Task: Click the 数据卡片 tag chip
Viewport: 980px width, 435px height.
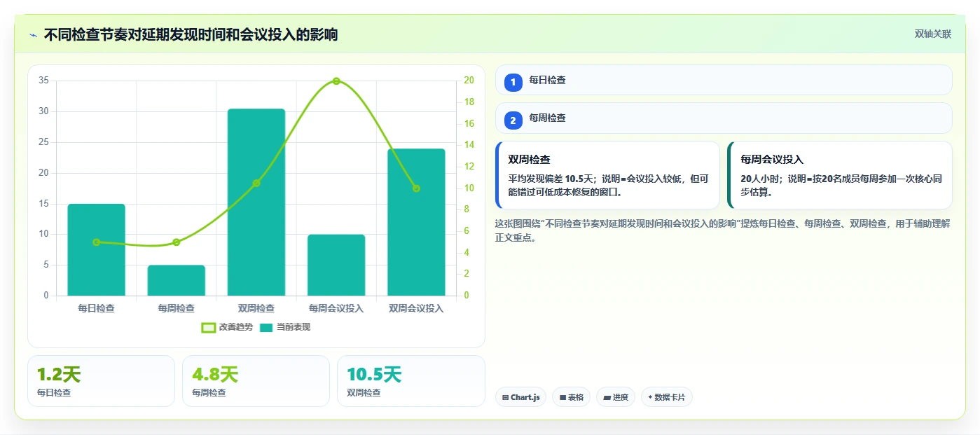Action: (667, 397)
